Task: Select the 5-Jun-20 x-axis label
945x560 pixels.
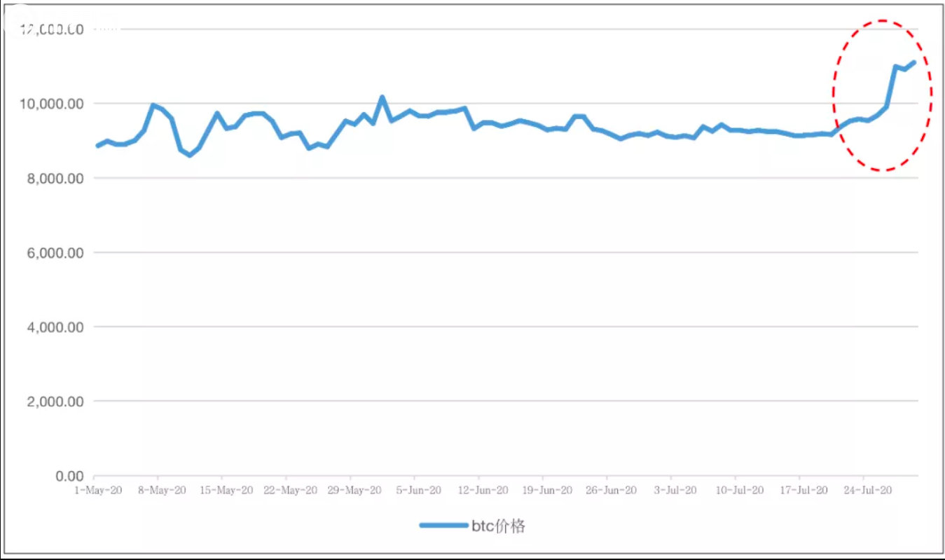Action: click(419, 490)
